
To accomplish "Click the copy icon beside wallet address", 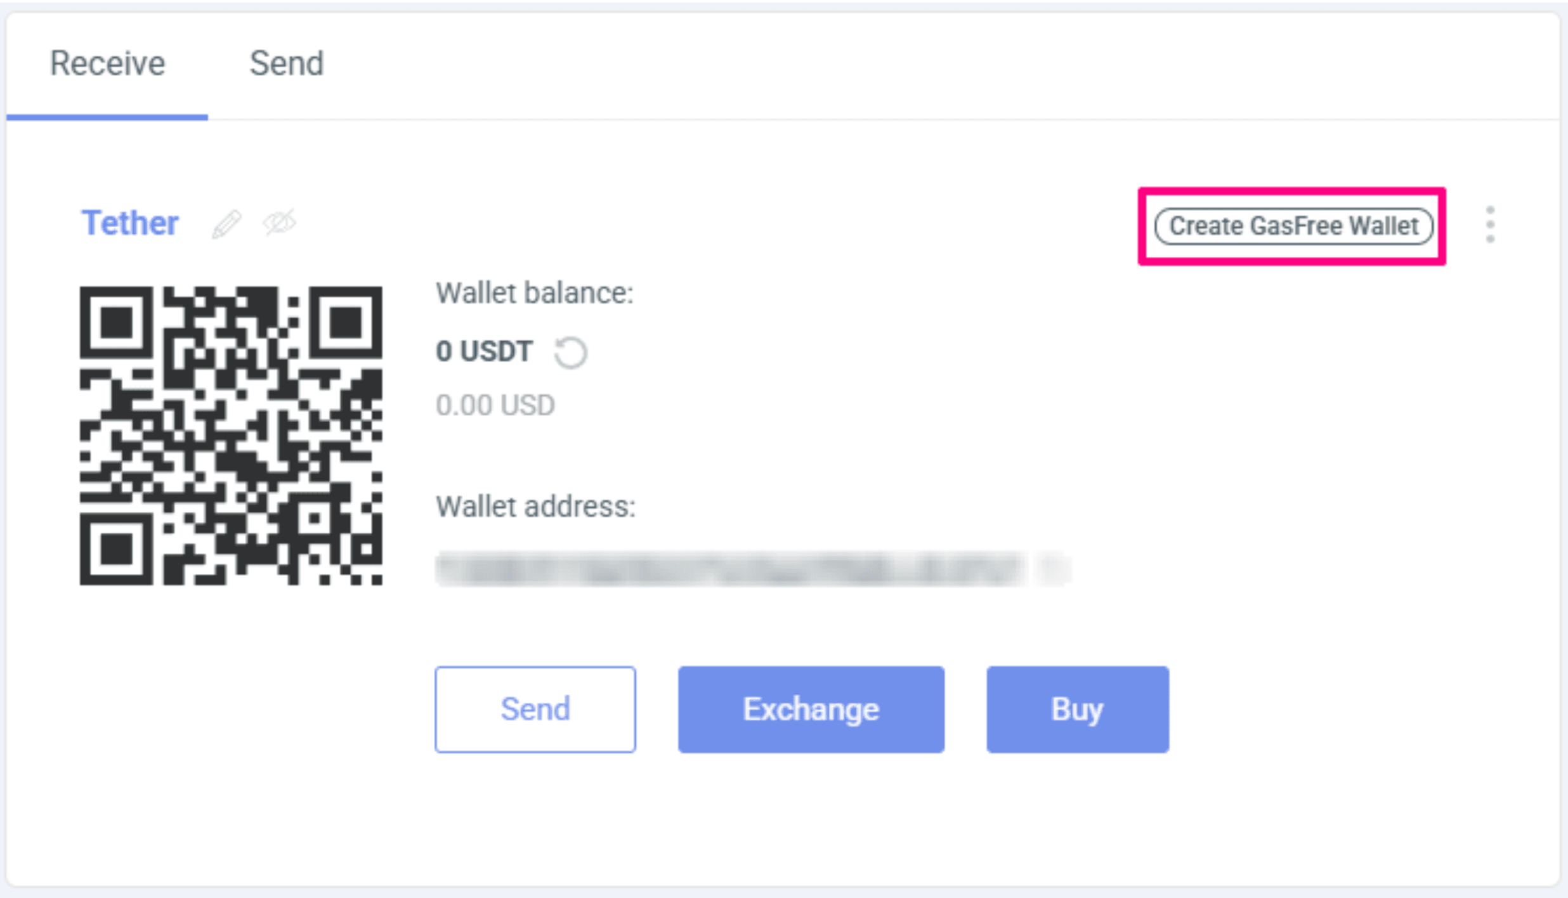I will 1053,569.
